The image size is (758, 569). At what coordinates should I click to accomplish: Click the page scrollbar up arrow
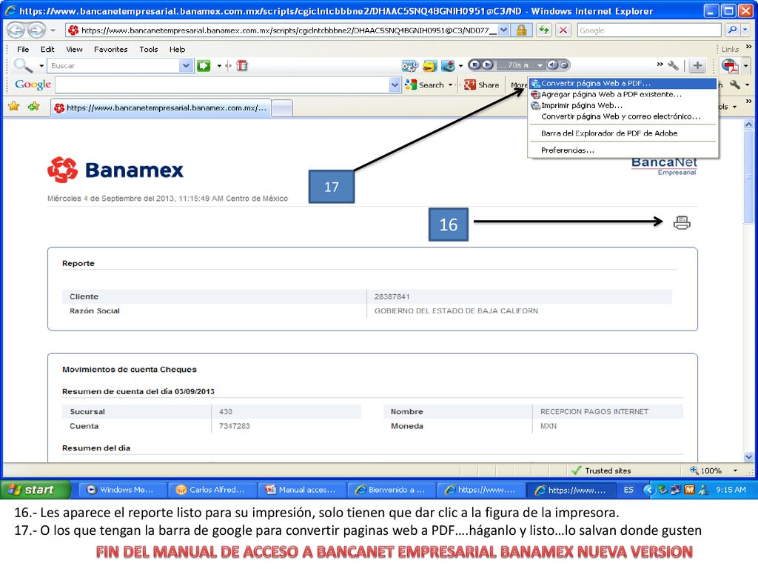748,124
